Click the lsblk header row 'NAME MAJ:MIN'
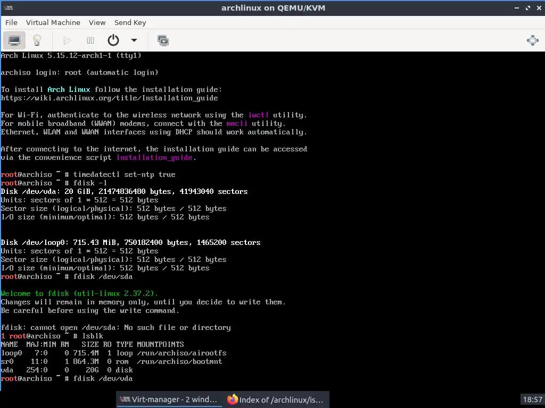This screenshot has height=408, width=545. [93, 344]
